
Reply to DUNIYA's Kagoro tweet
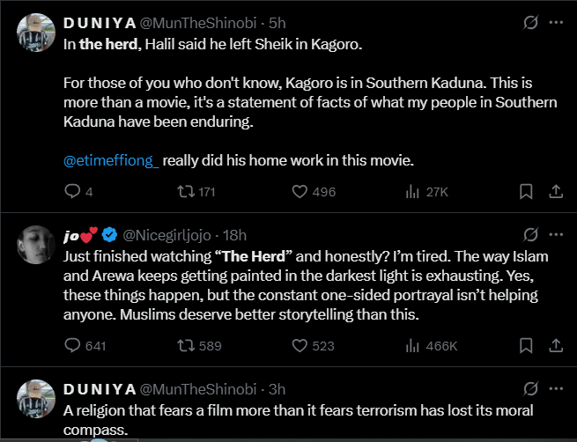tap(73, 191)
